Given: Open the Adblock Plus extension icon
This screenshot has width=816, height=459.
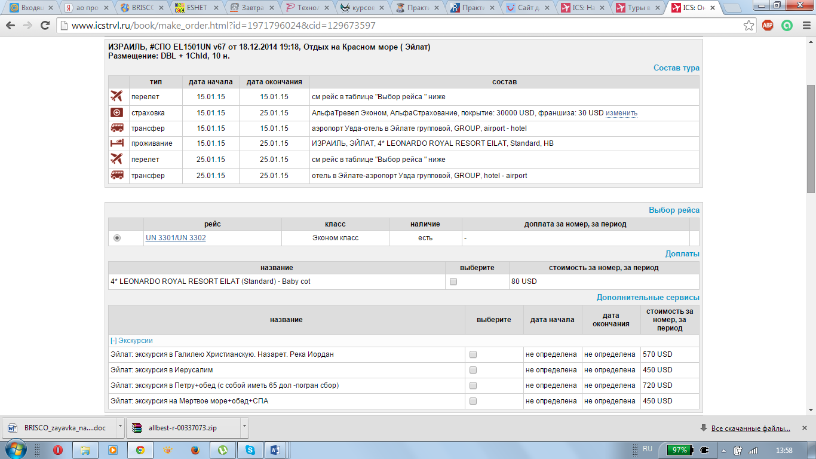Looking at the screenshot, I should click(768, 26).
